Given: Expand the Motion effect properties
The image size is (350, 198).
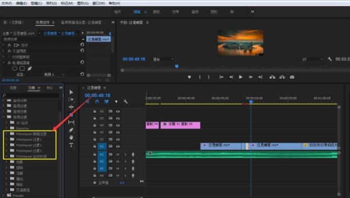Looking at the screenshot, I should click(x=4, y=45).
